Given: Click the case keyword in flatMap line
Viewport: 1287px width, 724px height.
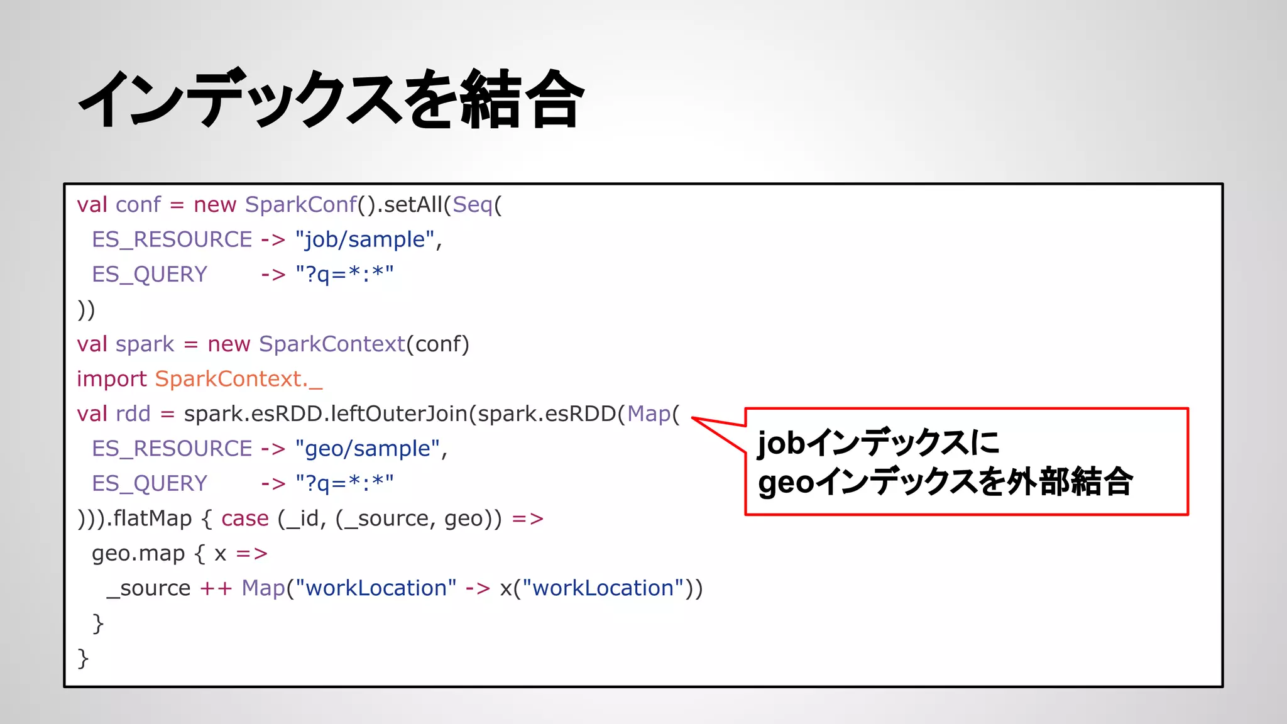Looking at the screenshot, I should tap(244, 518).
